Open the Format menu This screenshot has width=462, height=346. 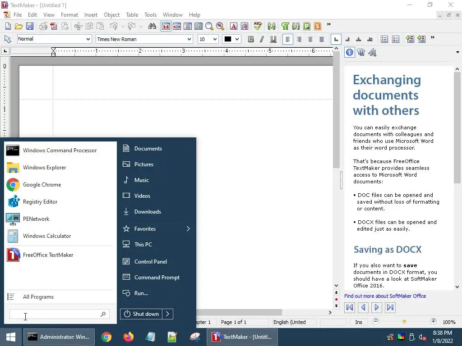click(x=69, y=15)
